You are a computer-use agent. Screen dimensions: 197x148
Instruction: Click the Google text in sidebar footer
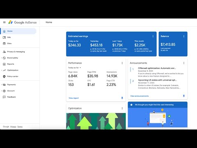6,127
